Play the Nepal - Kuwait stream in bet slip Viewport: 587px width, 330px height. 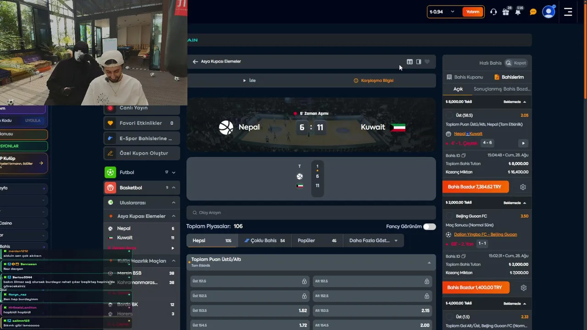coord(523,143)
